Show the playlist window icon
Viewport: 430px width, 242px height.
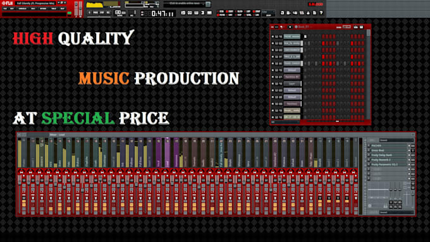183,13
